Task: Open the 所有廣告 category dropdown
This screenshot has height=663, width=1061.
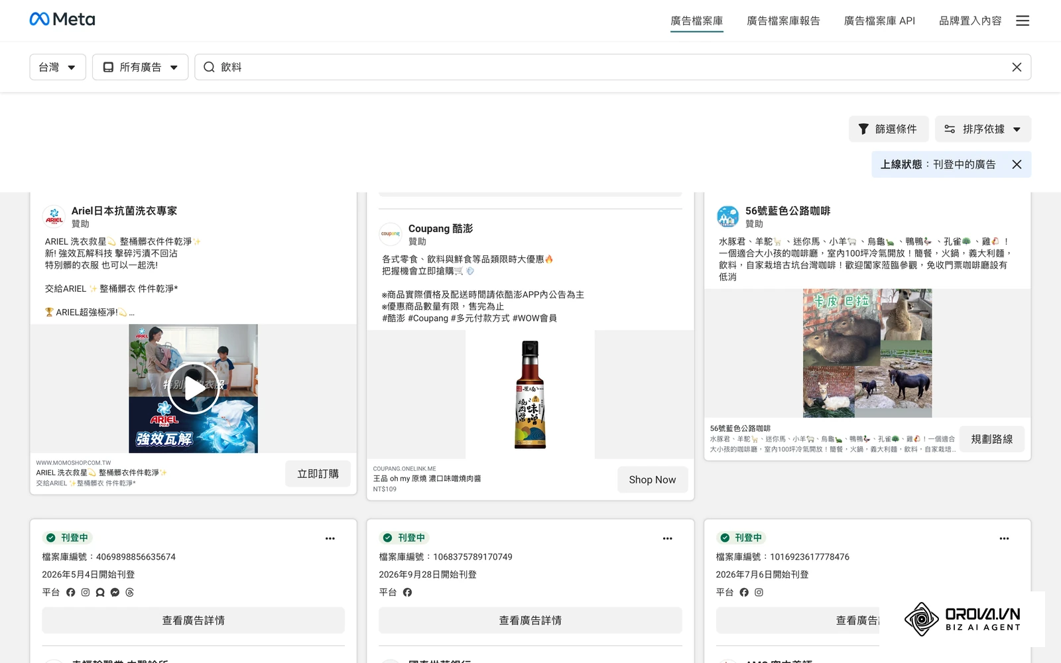Action: point(140,67)
